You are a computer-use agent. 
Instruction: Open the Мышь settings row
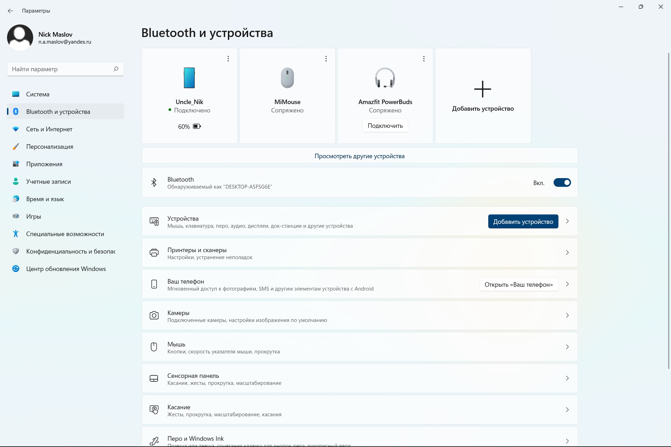click(359, 347)
